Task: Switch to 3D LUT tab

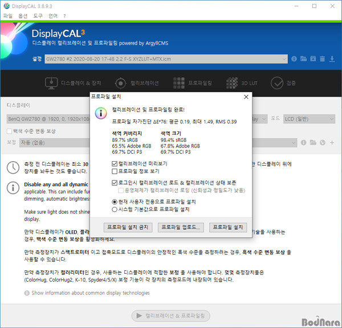Action: click(242, 83)
